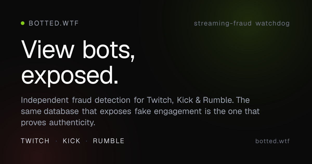The height and width of the screenshot is (164, 312).
Task: Select the streaming-fraud watchdog tagline
Action: (242, 23)
